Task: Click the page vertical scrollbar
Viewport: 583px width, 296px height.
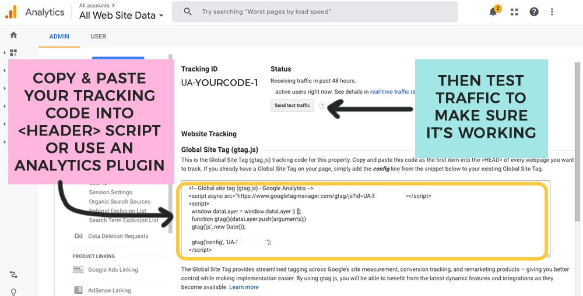Action: coord(577,142)
